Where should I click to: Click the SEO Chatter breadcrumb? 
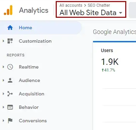pos(99,5)
